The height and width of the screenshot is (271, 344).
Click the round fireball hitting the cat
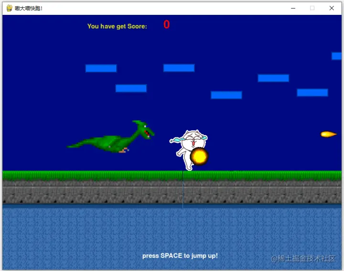tap(199, 156)
